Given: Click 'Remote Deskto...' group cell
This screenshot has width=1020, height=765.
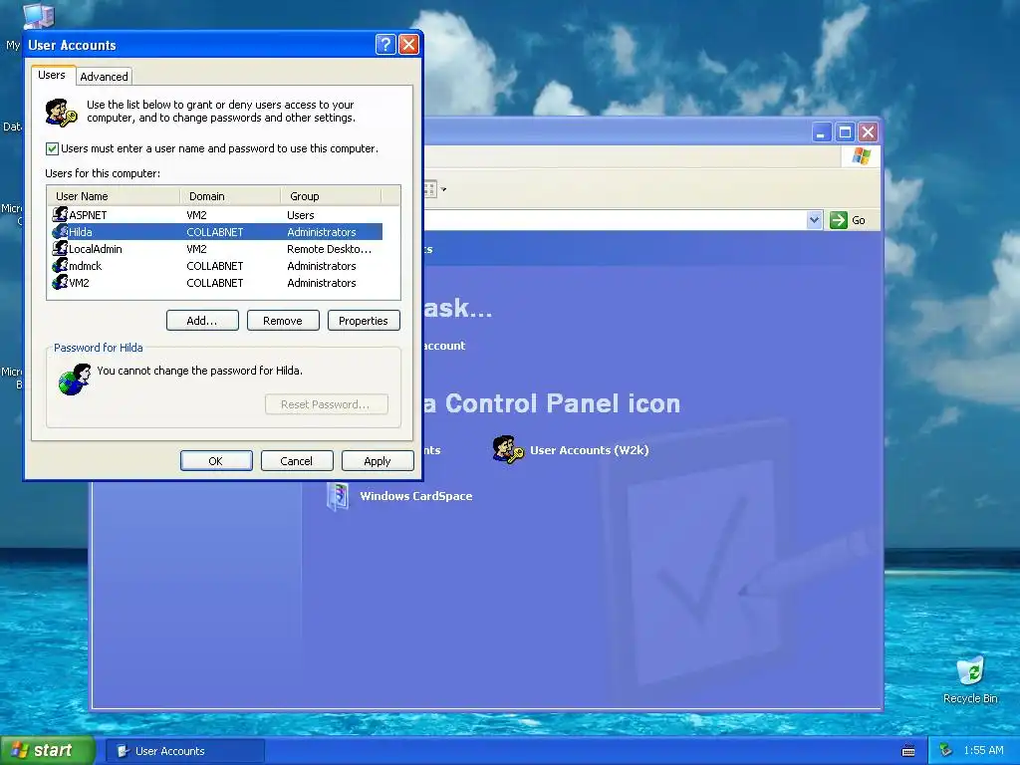Looking at the screenshot, I should pos(329,248).
